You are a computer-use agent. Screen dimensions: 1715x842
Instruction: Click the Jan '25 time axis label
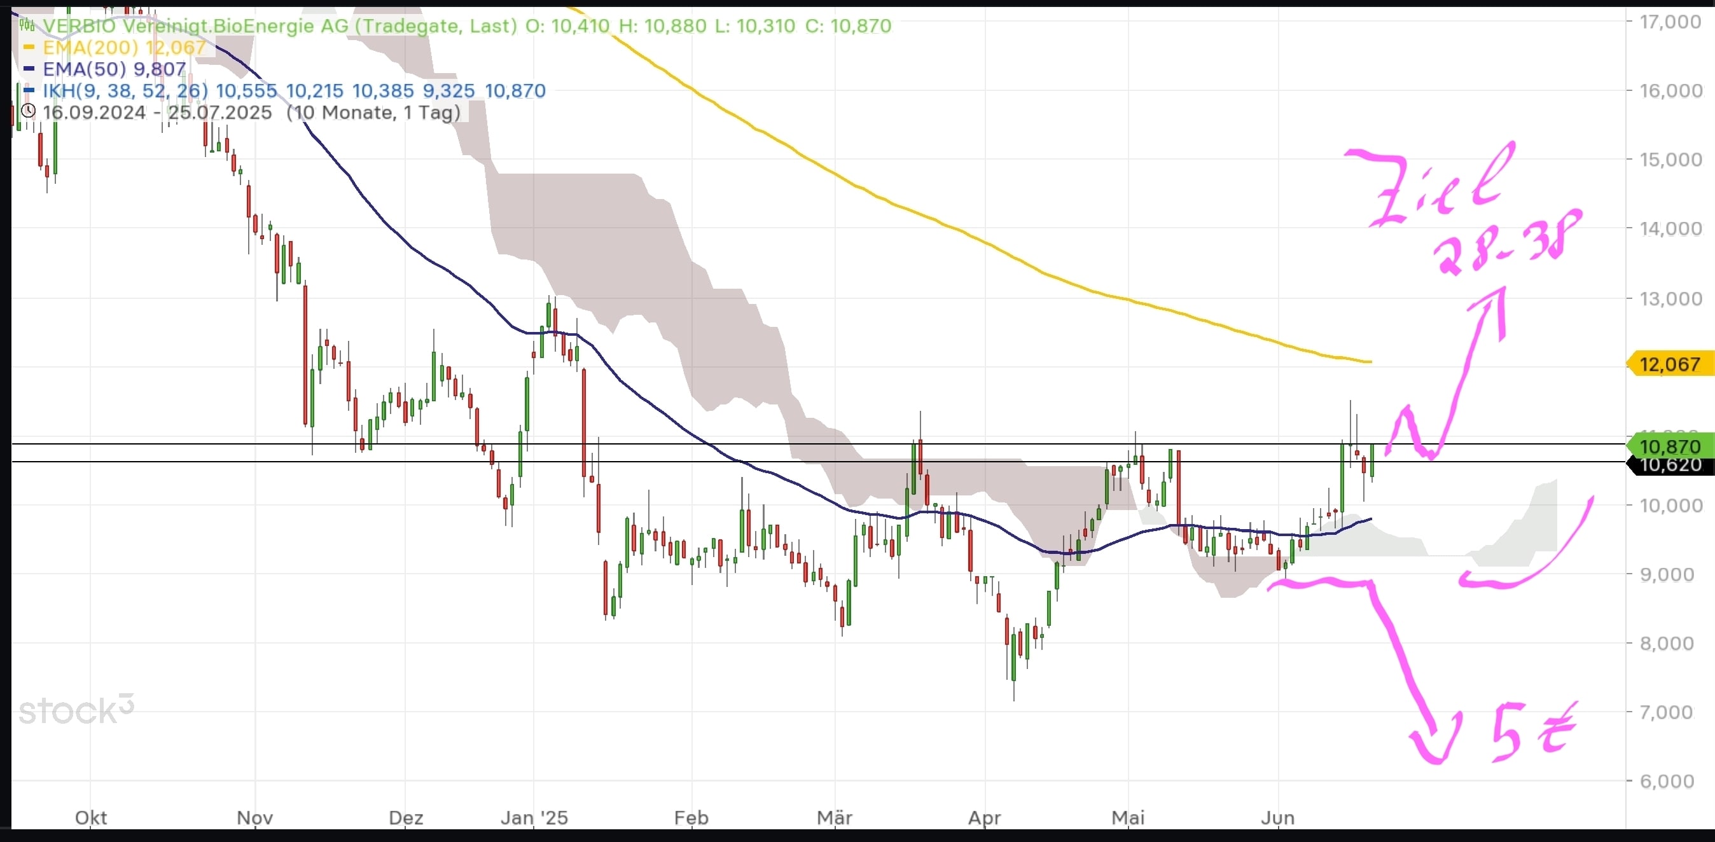[534, 817]
